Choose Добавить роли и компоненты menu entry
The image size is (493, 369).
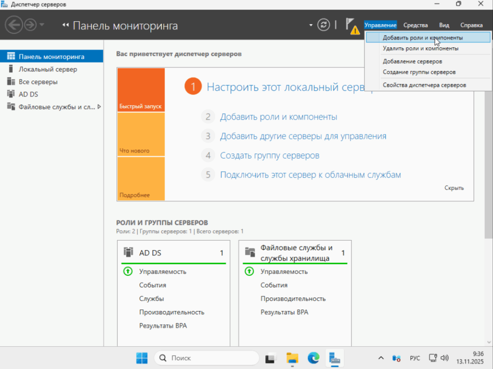click(428, 38)
